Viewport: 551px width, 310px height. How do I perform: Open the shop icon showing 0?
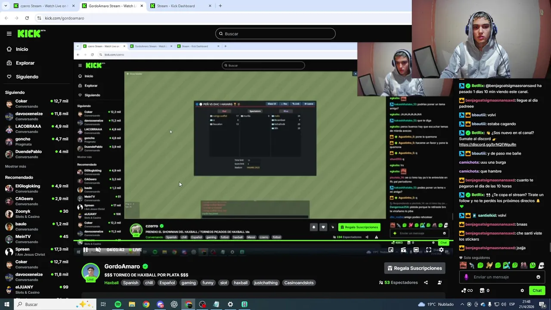coord(484,291)
